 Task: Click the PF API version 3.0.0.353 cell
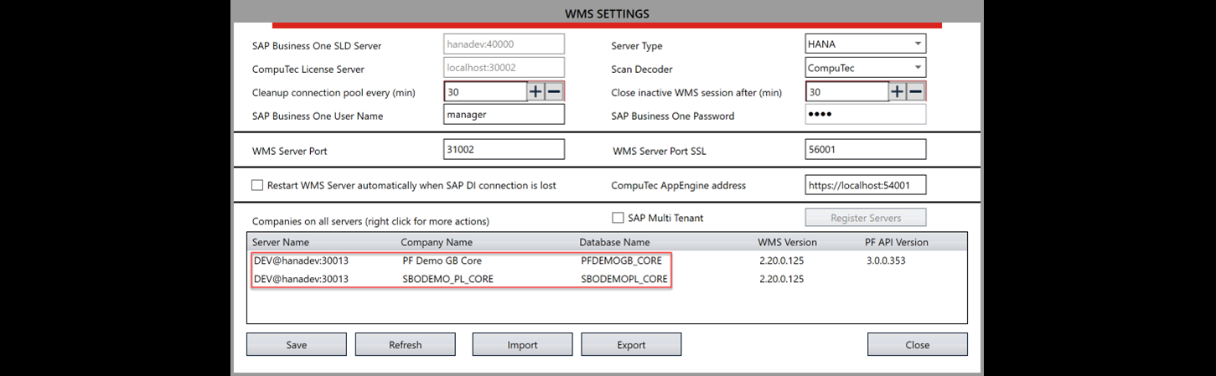coord(886,260)
